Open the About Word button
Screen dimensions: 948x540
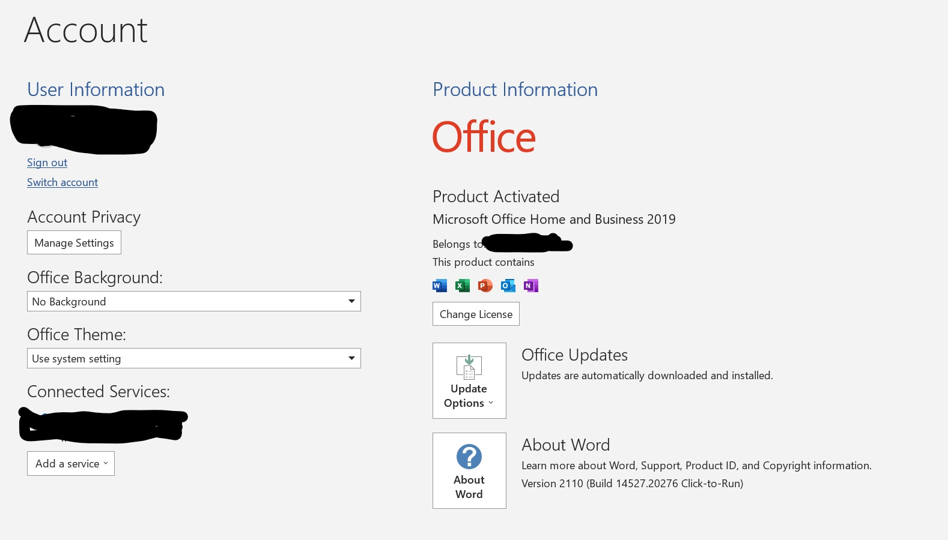(469, 470)
